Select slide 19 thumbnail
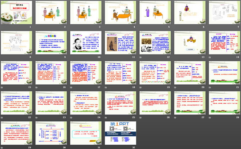Screen dimensions: 241x149 [155, 73]
